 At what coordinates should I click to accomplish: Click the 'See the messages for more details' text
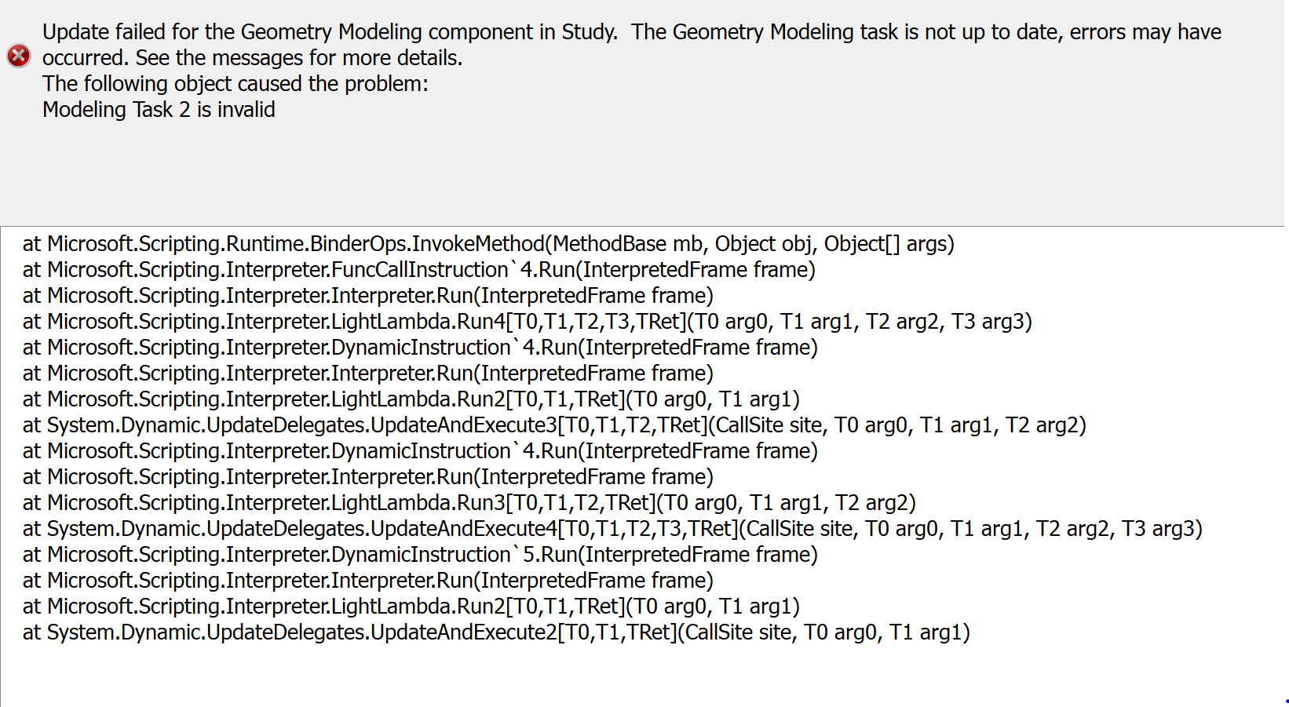tap(299, 58)
